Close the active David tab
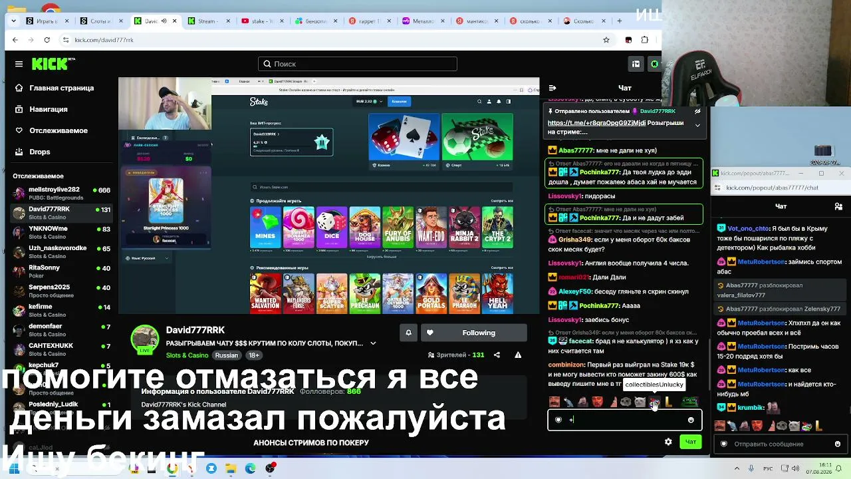This screenshot has width=851, height=479. point(175,21)
